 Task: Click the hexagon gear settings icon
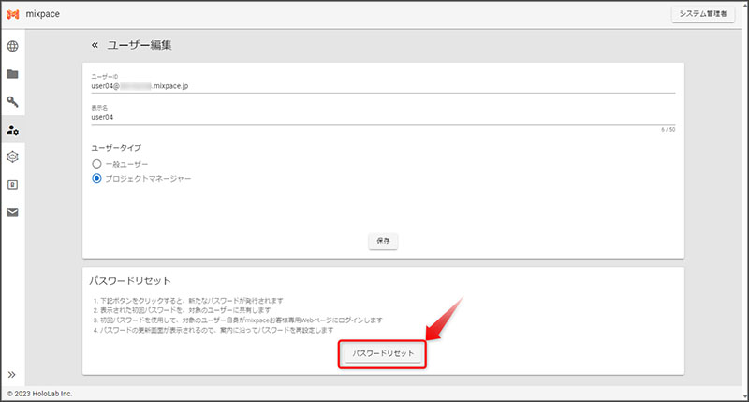tap(13, 156)
